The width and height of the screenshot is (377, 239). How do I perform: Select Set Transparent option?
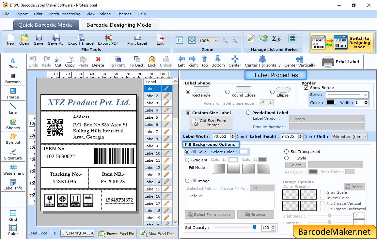286,152
